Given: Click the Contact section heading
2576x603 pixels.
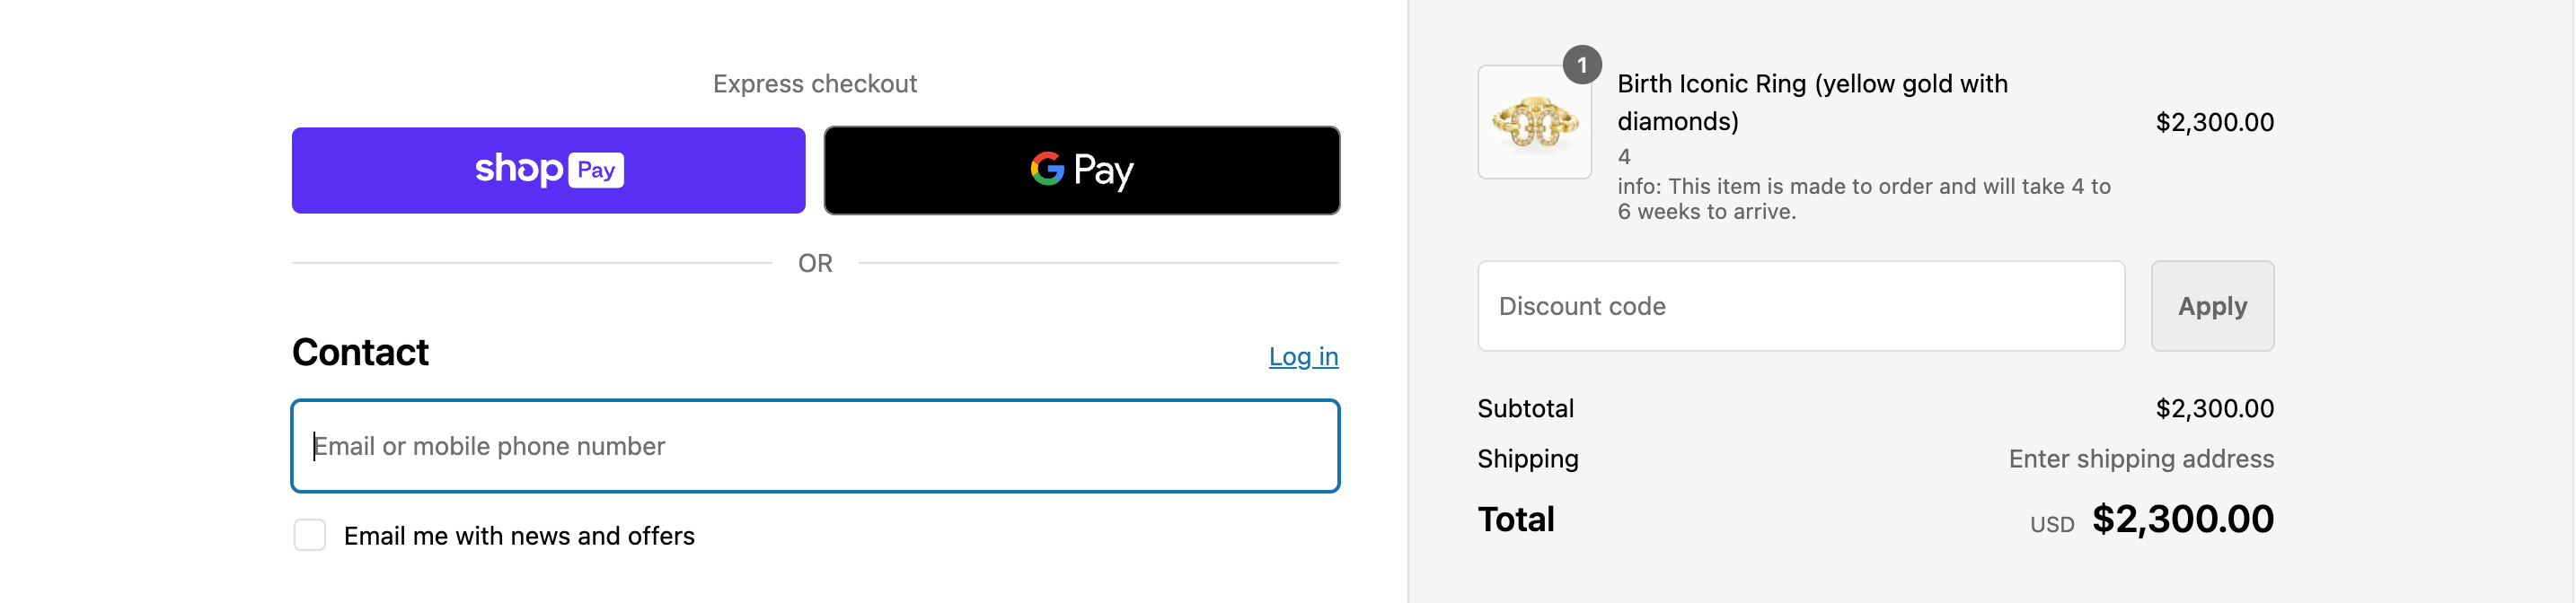Looking at the screenshot, I should click(x=360, y=353).
